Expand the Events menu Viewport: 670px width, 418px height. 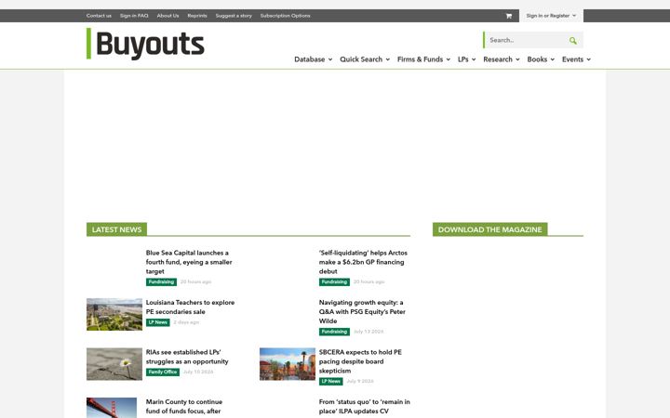pyautogui.click(x=576, y=59)
